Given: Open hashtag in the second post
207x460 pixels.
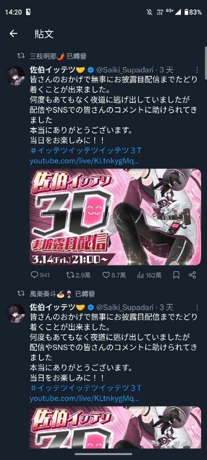Looking at the screenshot, I should (x=86, y=389).
